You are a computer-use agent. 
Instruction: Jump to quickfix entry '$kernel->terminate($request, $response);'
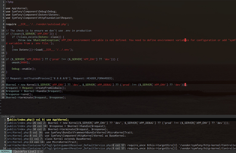pos(57,129)
